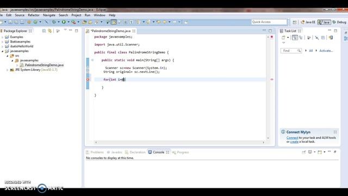The height and width of the screenshot is (196, 348).
Task: Click the Save icon in main toolbar
Action: 10,22
